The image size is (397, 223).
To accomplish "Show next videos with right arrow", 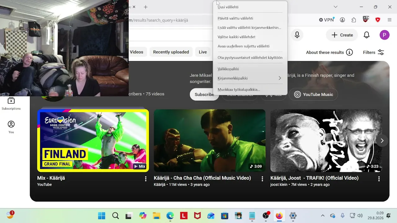I will point(382,141).
